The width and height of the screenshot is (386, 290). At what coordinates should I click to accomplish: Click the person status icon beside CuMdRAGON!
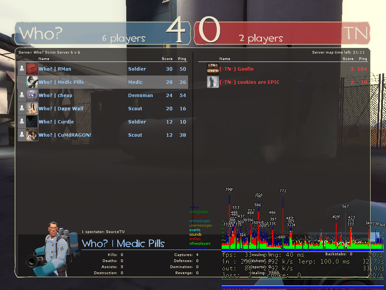(x=22, y=135)
